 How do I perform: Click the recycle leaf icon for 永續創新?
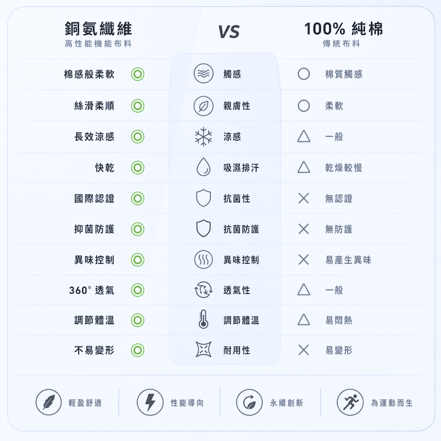(249, 402)
